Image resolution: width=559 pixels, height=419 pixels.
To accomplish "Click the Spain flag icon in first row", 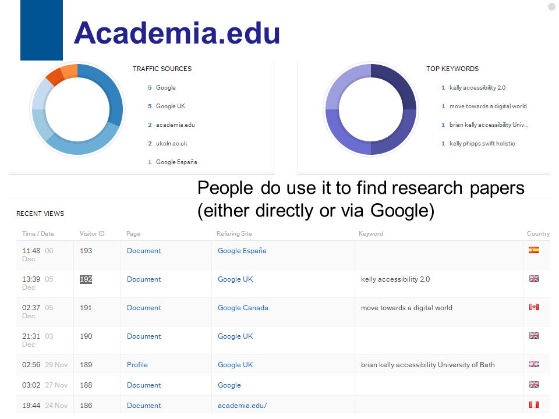I will [534, 250].
